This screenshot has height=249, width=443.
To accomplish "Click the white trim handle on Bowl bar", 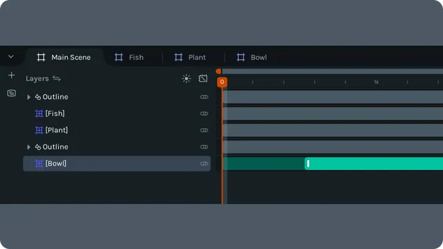I will click(308, 164).
